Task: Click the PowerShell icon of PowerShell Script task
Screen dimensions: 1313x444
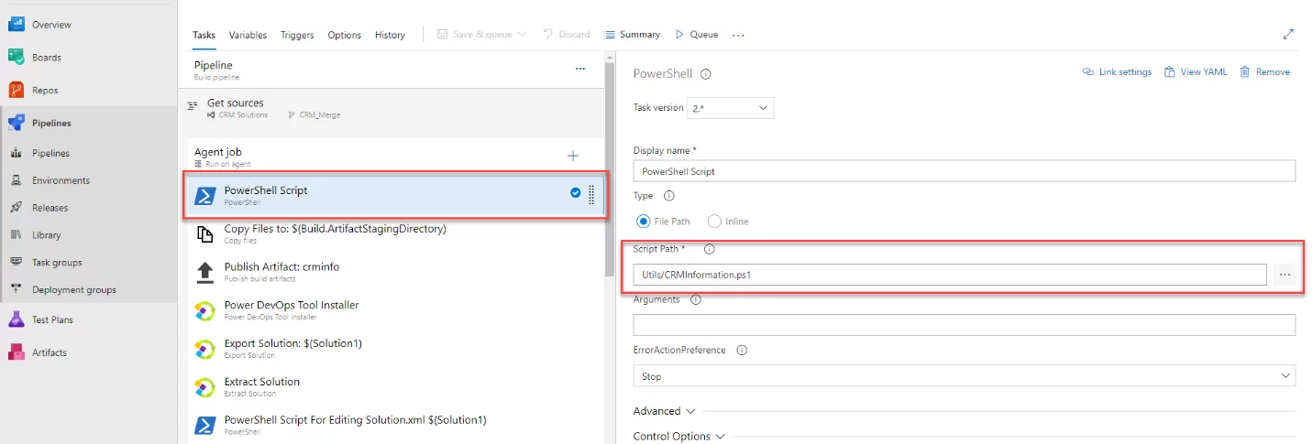Action: click(205, 195)
